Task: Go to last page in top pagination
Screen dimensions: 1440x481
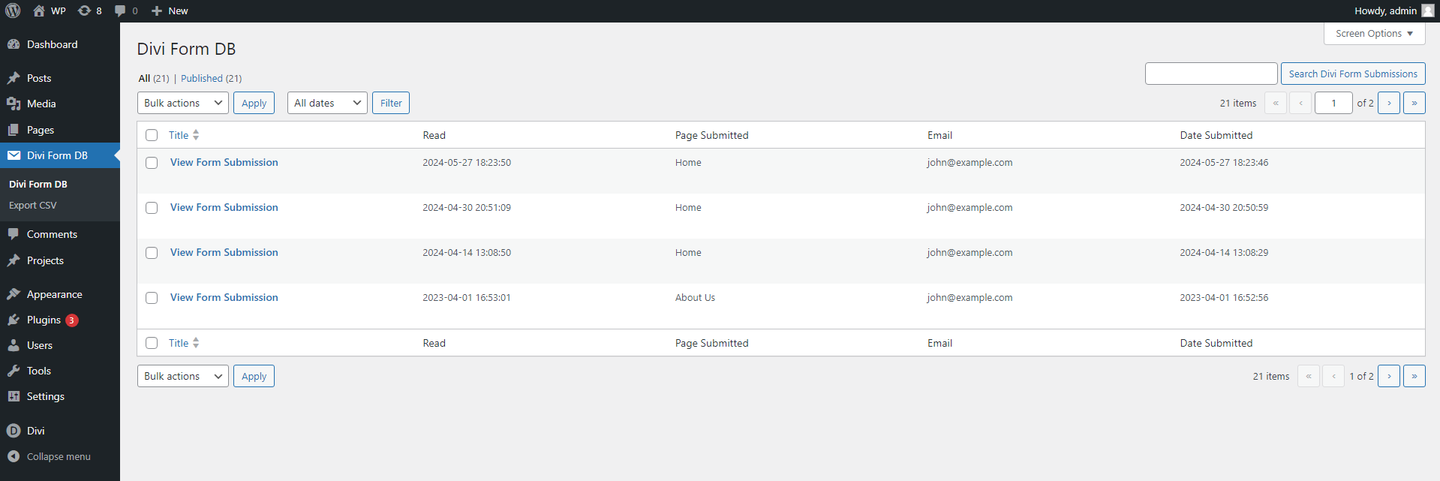Action: [x=1414, y=103]
